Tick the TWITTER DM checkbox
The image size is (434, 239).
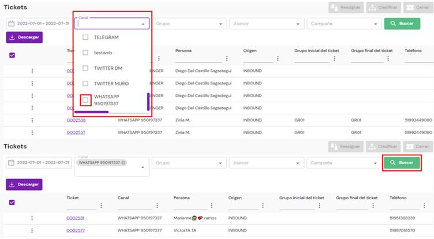coord(85,68)
